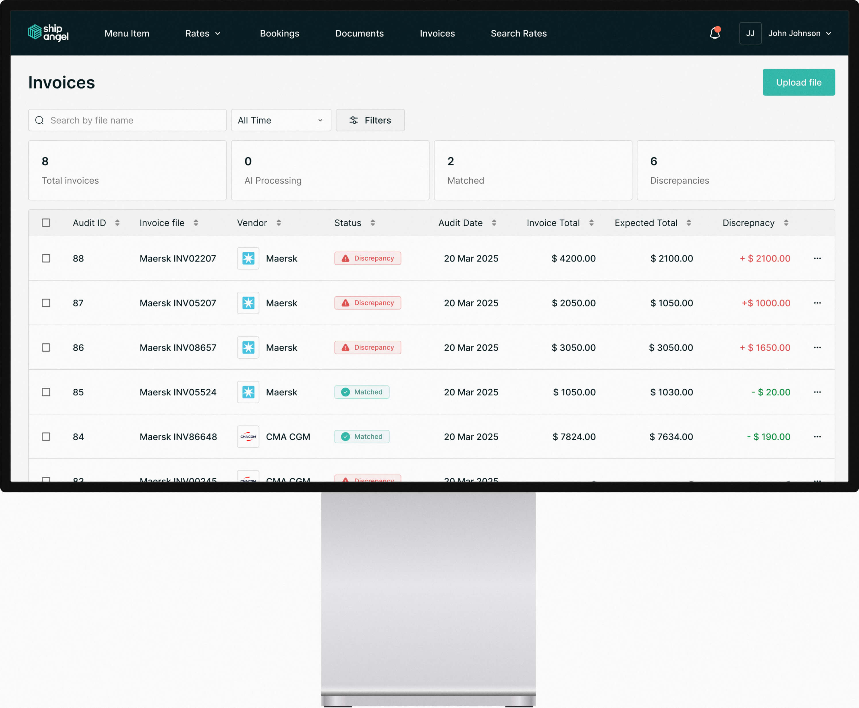Select the checkbox for audit 84

pyautogui.click(x=46, y=437)
